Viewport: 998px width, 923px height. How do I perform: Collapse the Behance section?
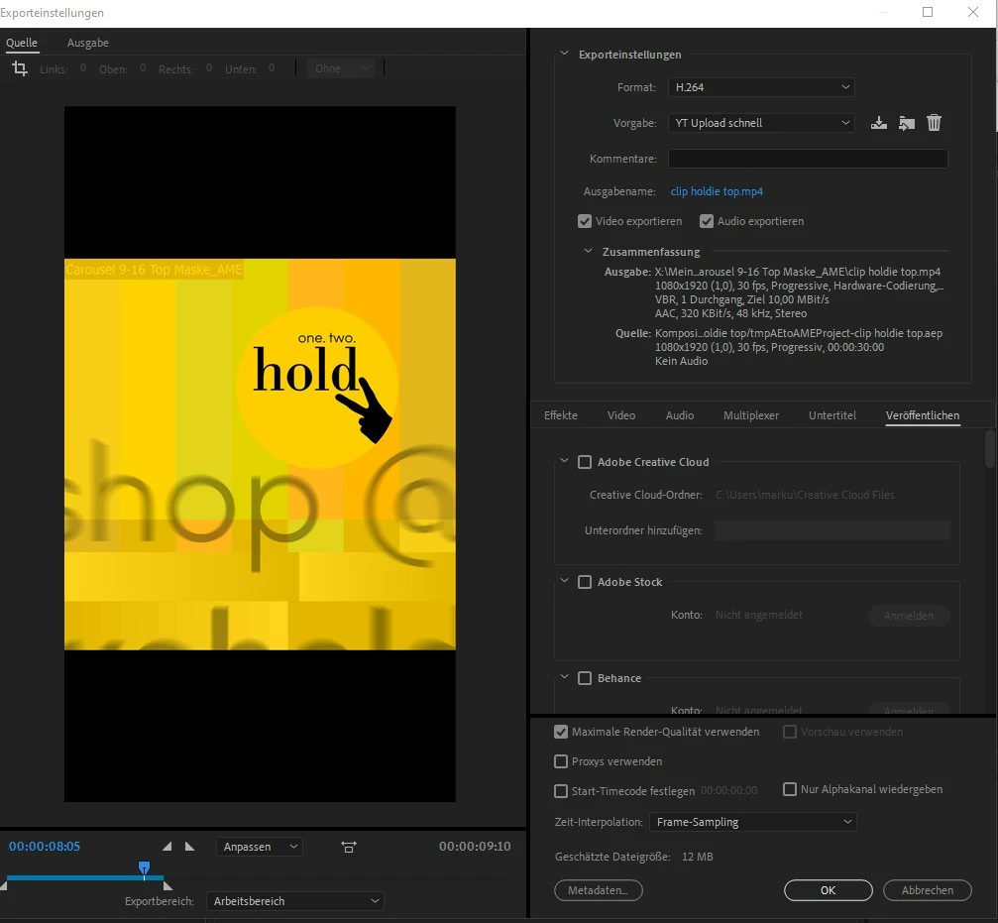click(x=564, y=677)
